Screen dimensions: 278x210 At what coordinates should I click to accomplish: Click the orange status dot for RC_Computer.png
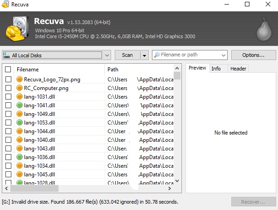pyautogui.click(x=20, y=88)
